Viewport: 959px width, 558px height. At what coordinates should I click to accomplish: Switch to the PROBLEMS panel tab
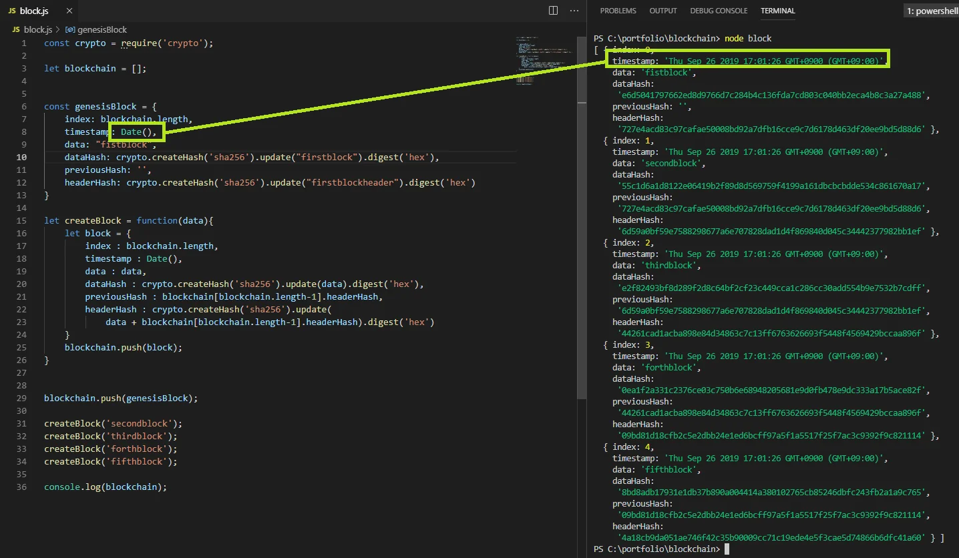point(618,11)
